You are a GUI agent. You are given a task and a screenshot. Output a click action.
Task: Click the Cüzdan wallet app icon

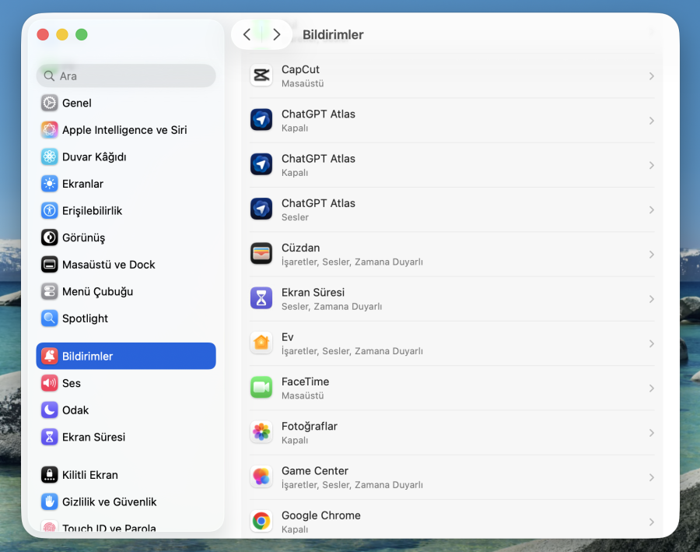coord(261,253)
